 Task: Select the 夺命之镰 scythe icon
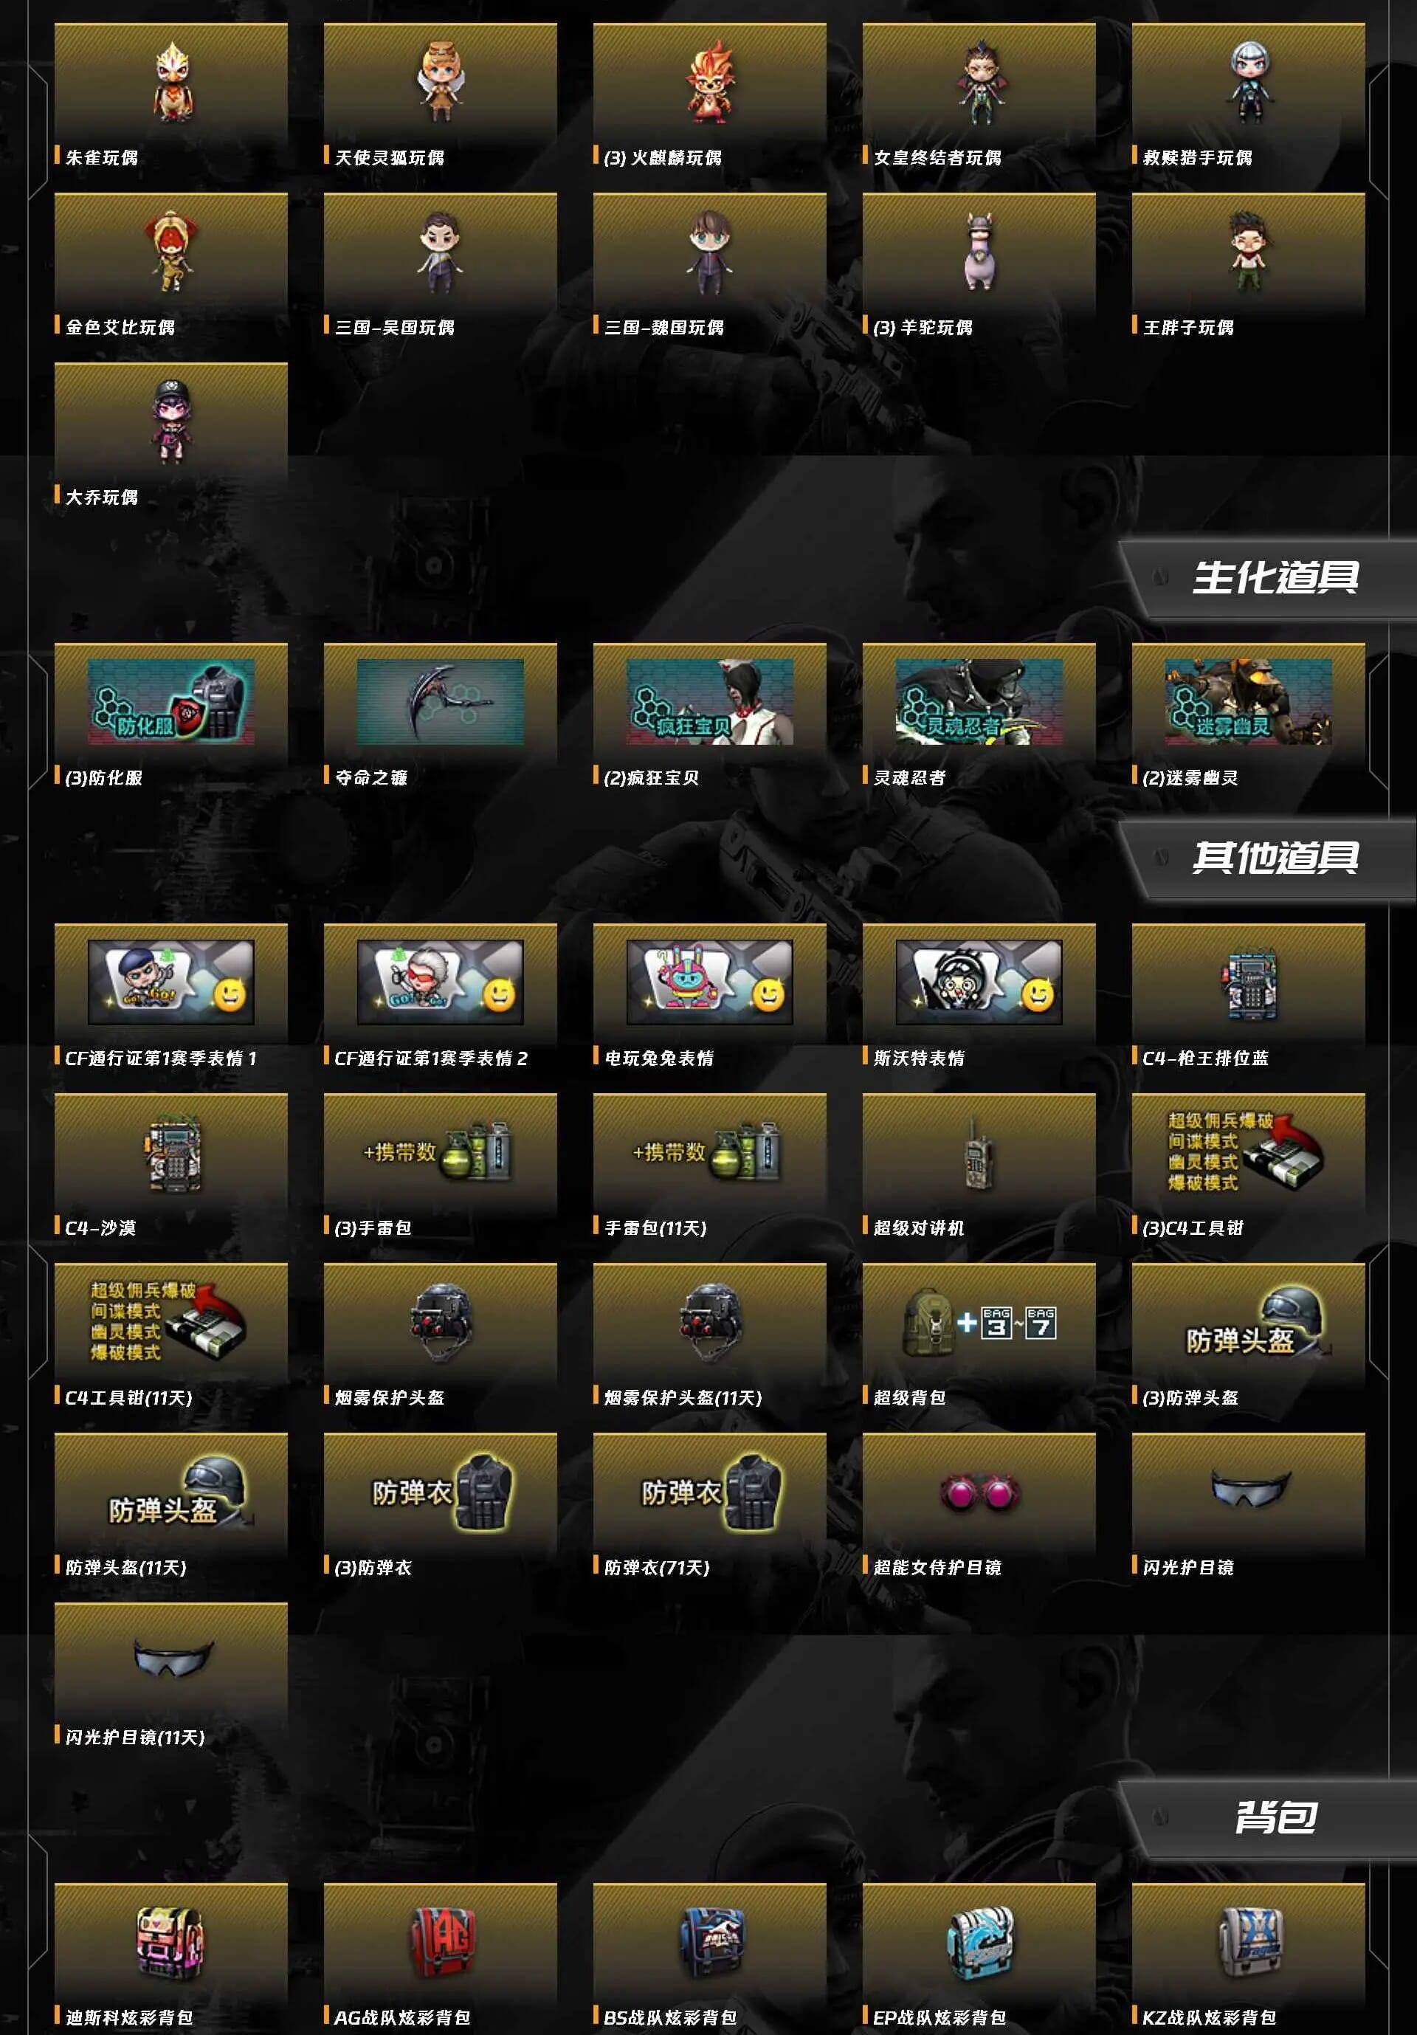pyautogui.click(x=441, y=702)
